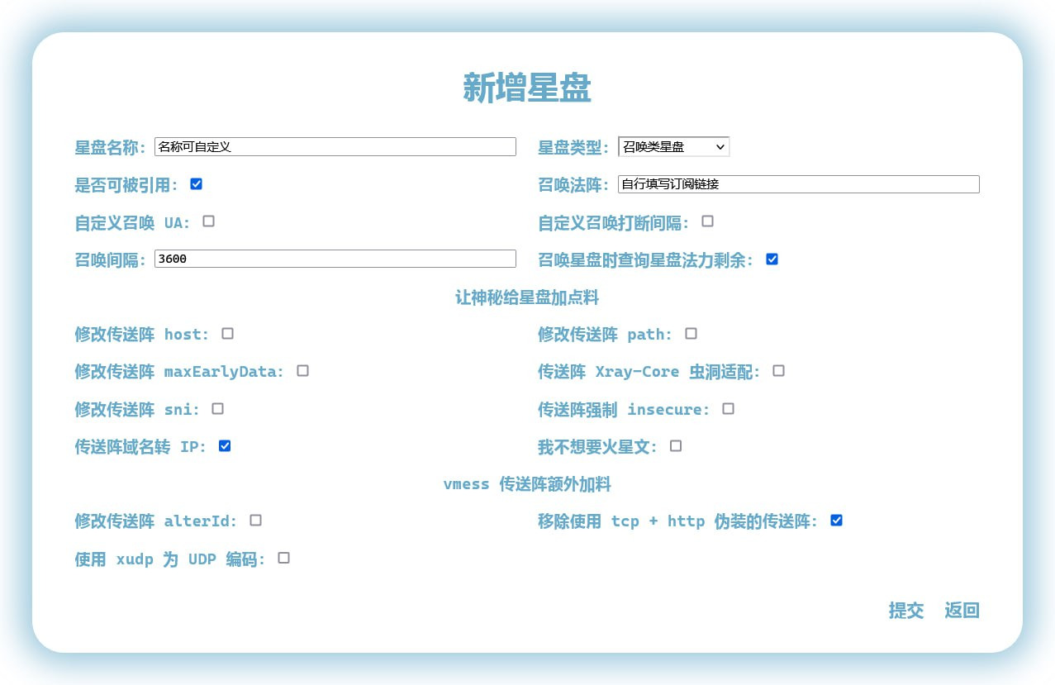This screenshot has width=1055, height=685.
Task: Uncheck 传送阵域名转 IP checkbox
Action: pyautogui.click(x=224, y=446)
